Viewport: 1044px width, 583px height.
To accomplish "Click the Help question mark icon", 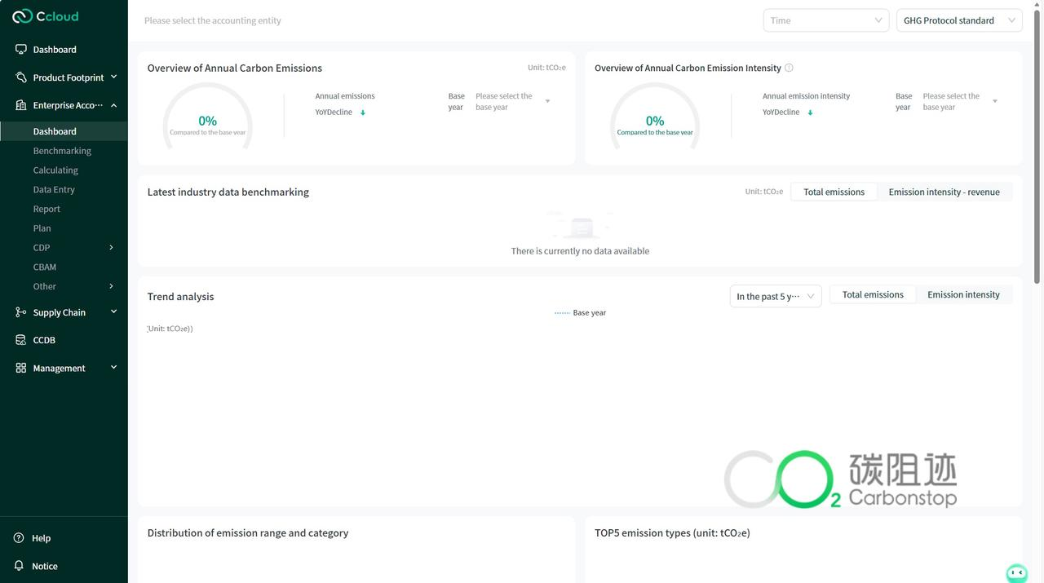I will pos(19,538).
